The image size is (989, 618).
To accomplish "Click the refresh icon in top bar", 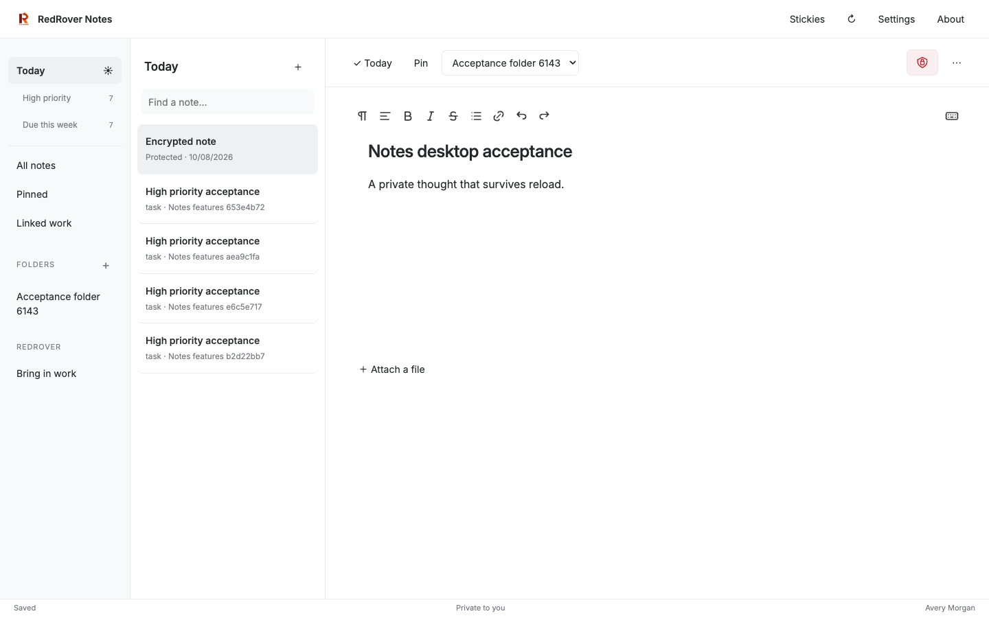I will coord(852,19).
